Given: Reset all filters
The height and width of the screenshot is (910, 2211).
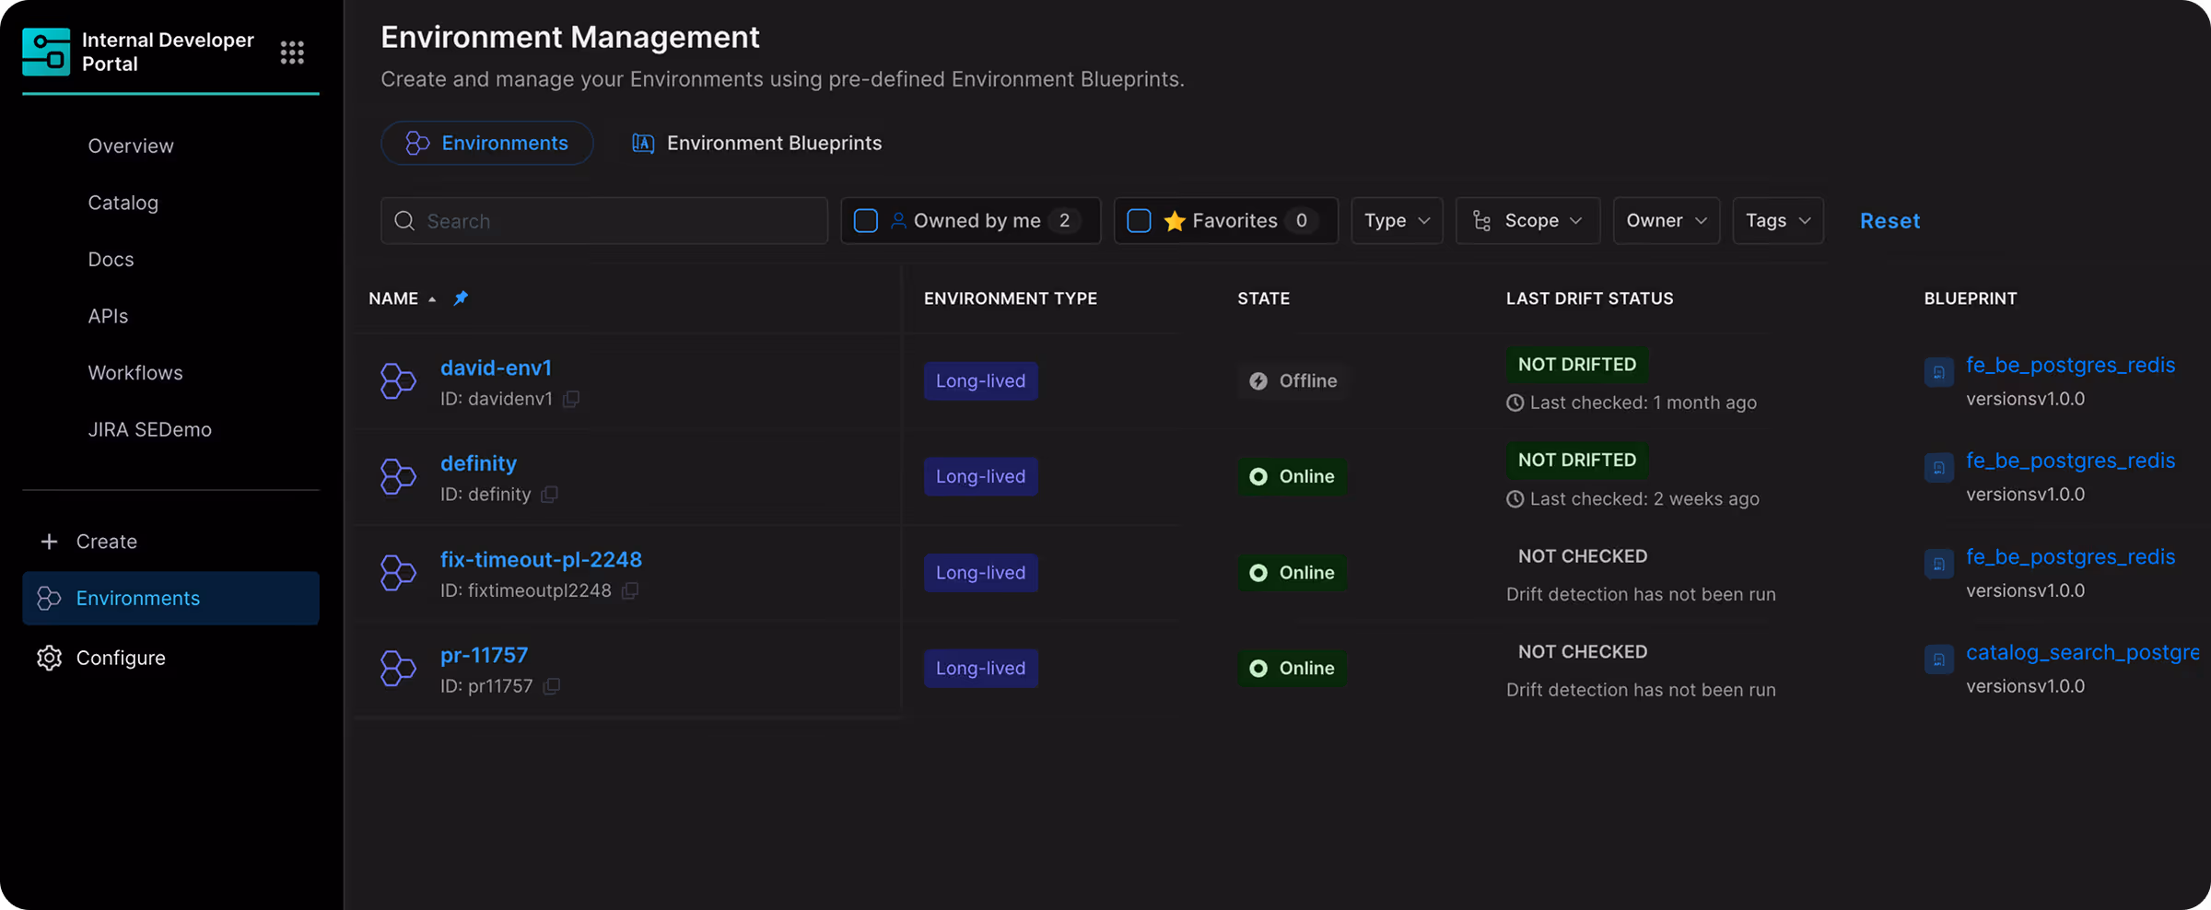Looking at the screenshot, I should click(1889, 221).
